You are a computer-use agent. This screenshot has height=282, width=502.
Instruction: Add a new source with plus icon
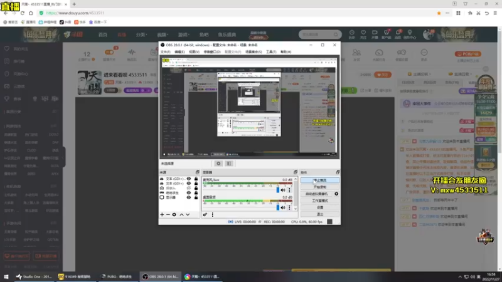tap(162, 214)
